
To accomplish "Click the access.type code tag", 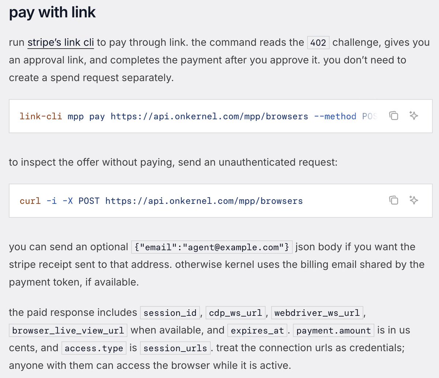I will point(94,348).
